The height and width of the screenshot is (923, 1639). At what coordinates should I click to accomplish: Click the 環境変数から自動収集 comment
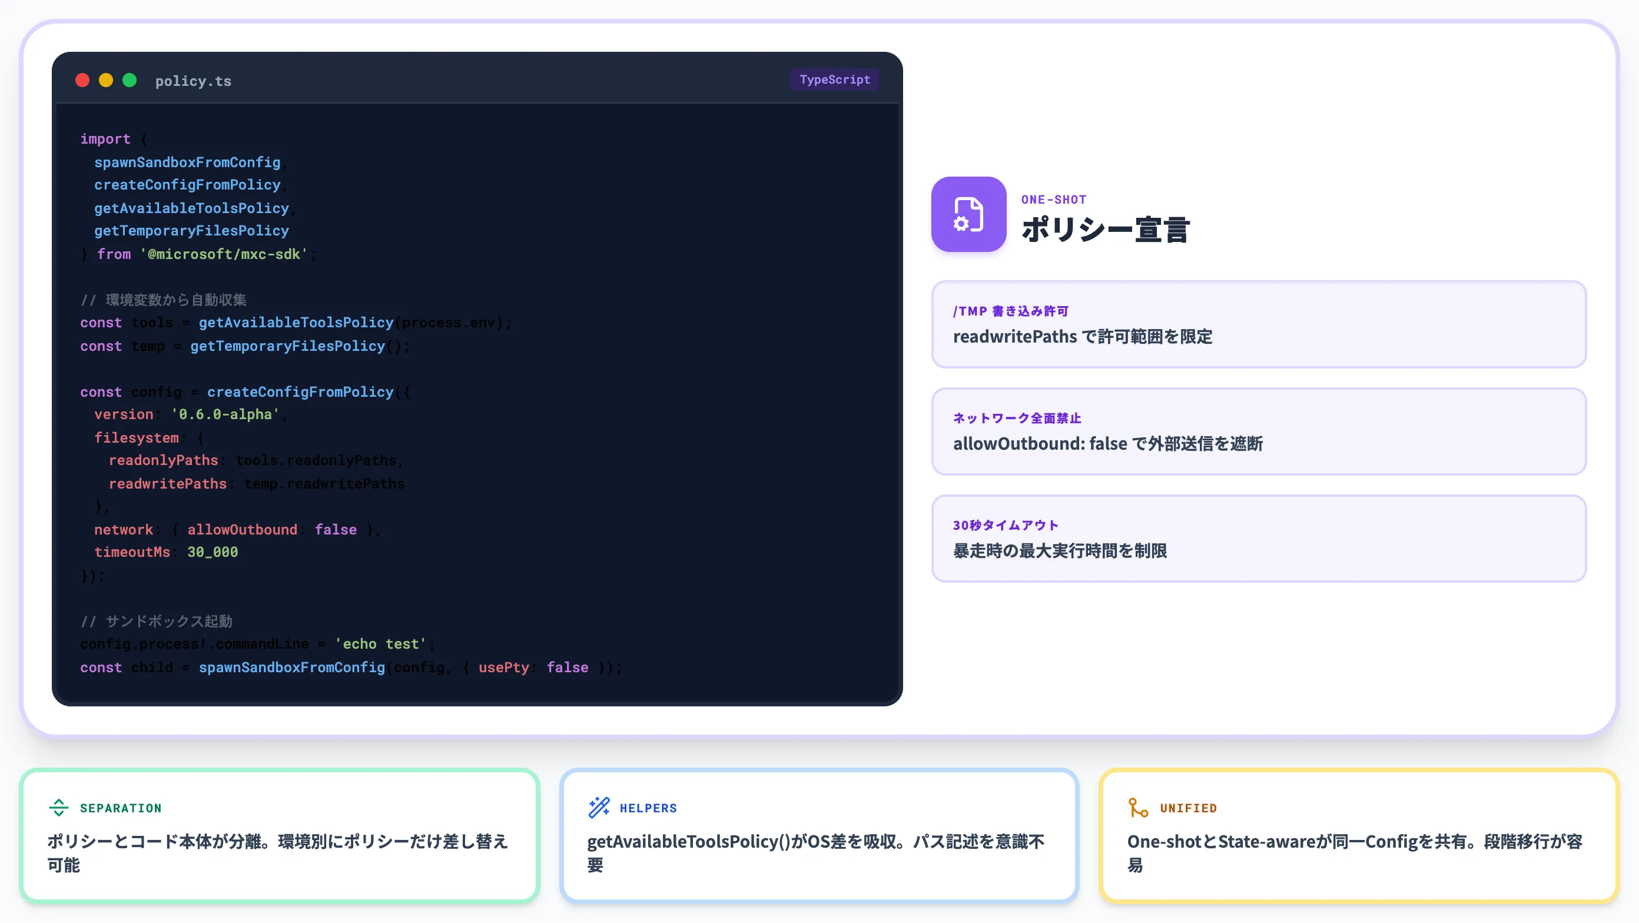coord(164,300)
